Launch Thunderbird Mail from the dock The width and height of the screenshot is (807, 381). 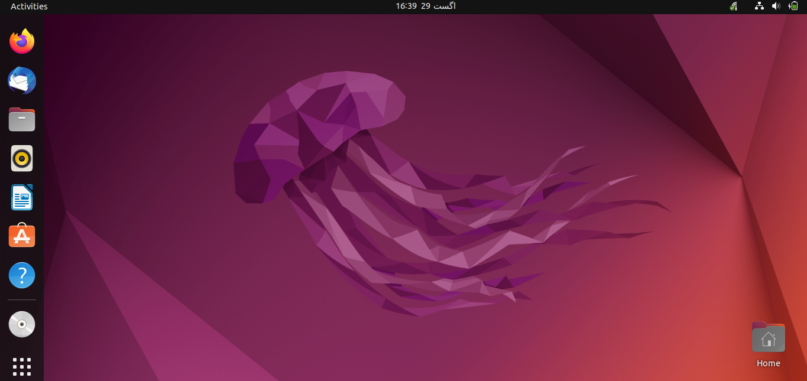tap(22, 80)
